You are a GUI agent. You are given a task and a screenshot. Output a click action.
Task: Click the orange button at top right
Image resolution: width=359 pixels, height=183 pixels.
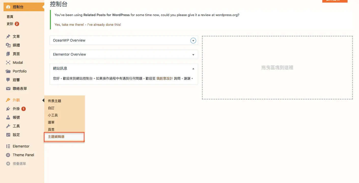(x=335, y=1)
